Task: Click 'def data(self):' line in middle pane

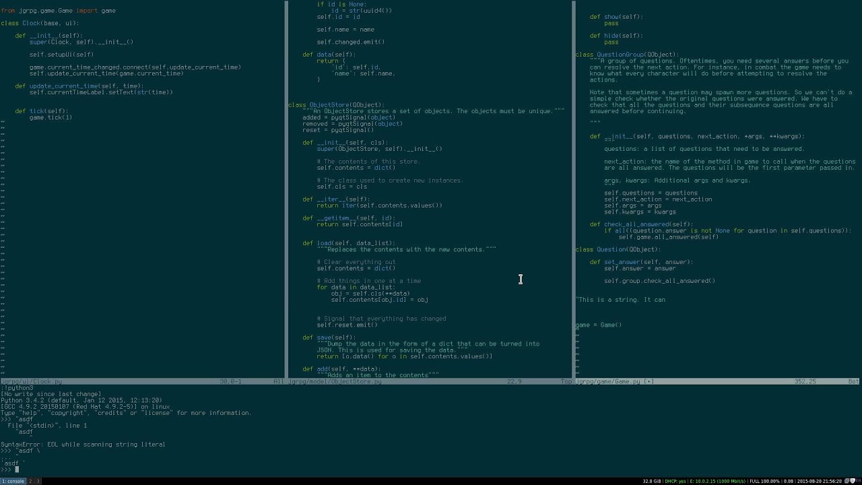Action: (329, 55)
